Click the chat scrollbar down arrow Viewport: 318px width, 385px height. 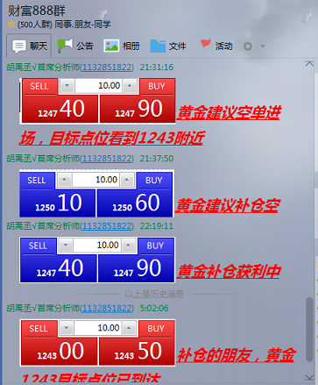pos(309,377)
